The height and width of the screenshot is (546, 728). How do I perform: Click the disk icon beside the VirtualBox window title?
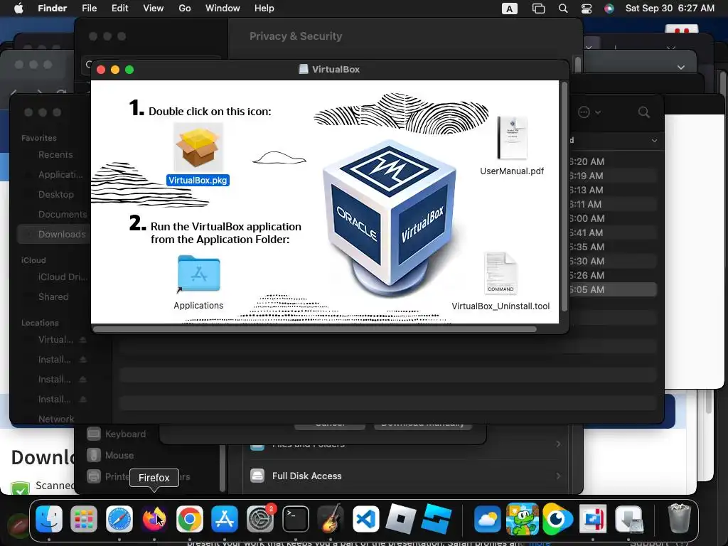303,69
